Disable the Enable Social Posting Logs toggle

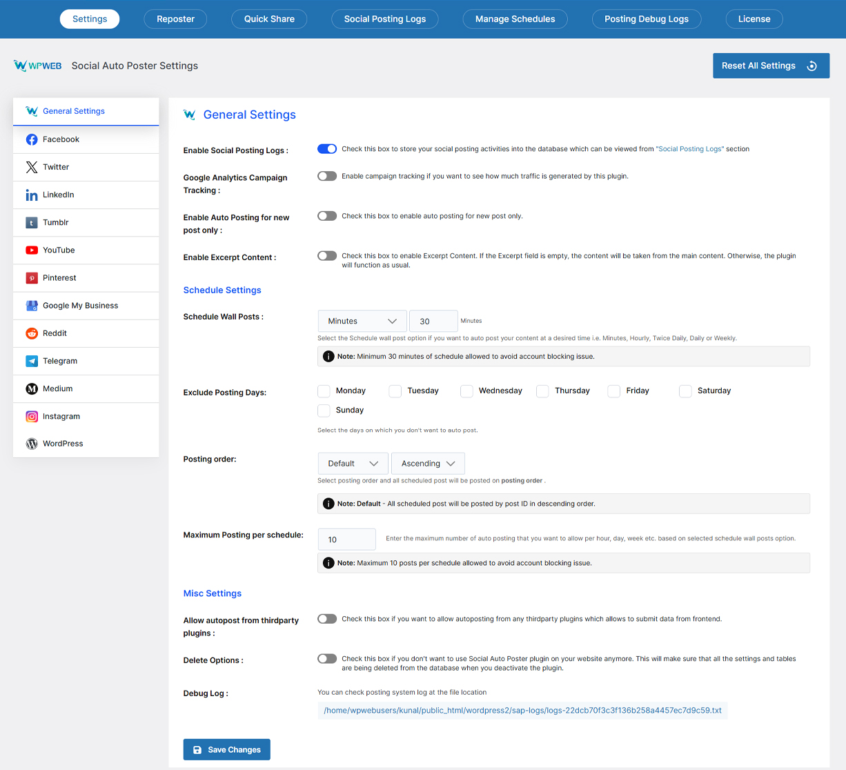(327, 149)
